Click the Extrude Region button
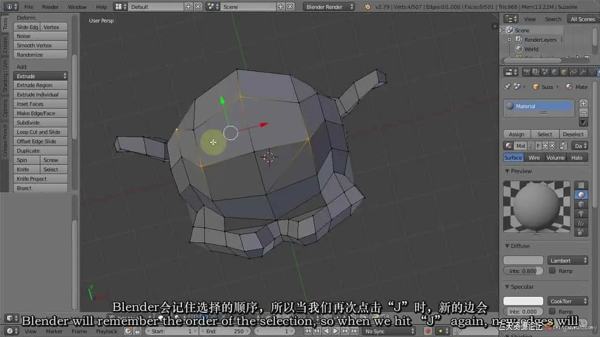 pos(41,85)
